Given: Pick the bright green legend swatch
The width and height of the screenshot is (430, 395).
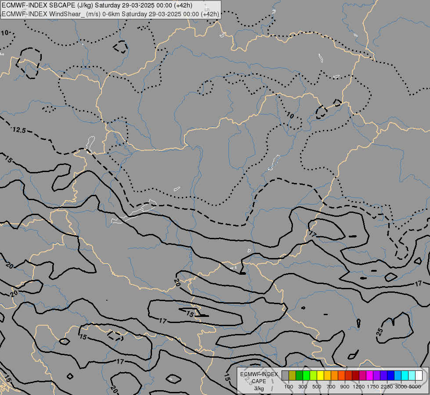Looking at the screenshot, I should point(306,376).
